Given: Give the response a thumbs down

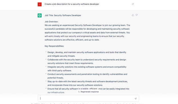Looking at the screenshot, I should [x=136, y=15].
